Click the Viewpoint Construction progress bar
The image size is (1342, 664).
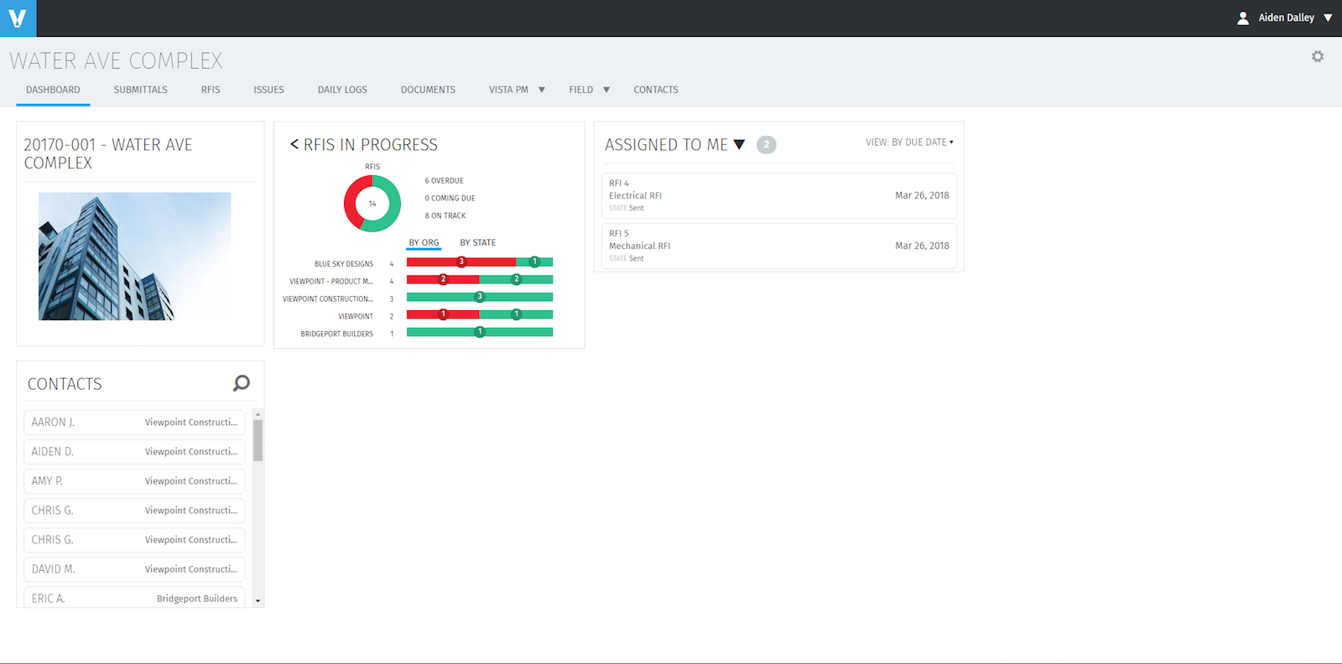480,298
